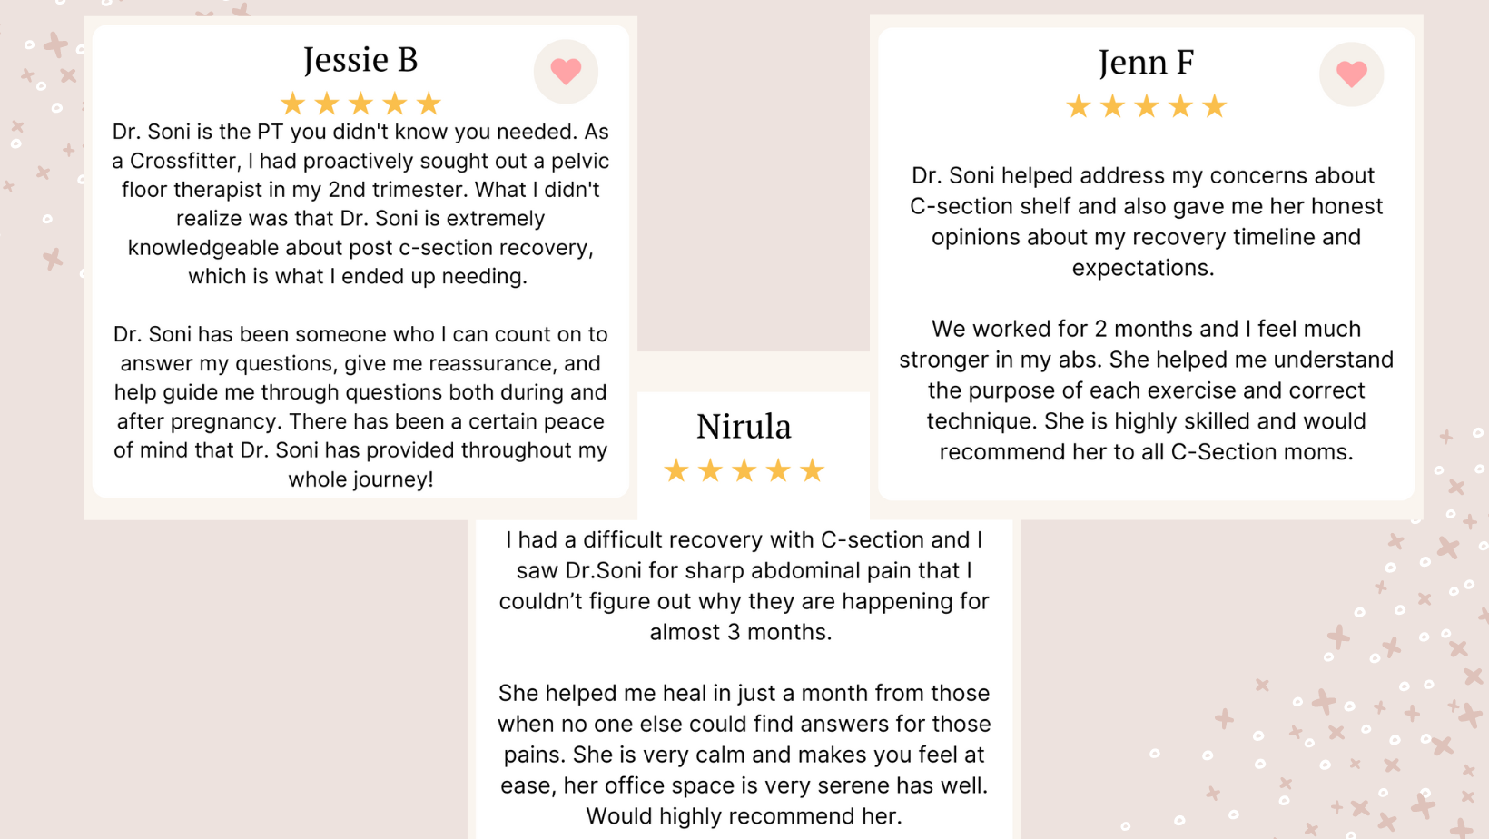Image resolution: width=1489 pixels, height=839 pixels.
Task: Click the paragraph starting 'I had a difficult recovery'
Action: (x=744, y=586)
